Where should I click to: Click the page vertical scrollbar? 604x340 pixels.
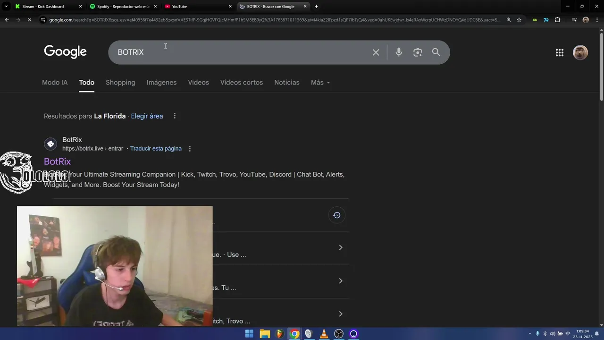tap(601, 66)
